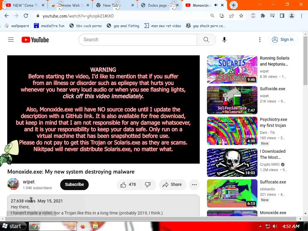
Task: Open the wallpapers bookmark
Action: coord(17,26)
